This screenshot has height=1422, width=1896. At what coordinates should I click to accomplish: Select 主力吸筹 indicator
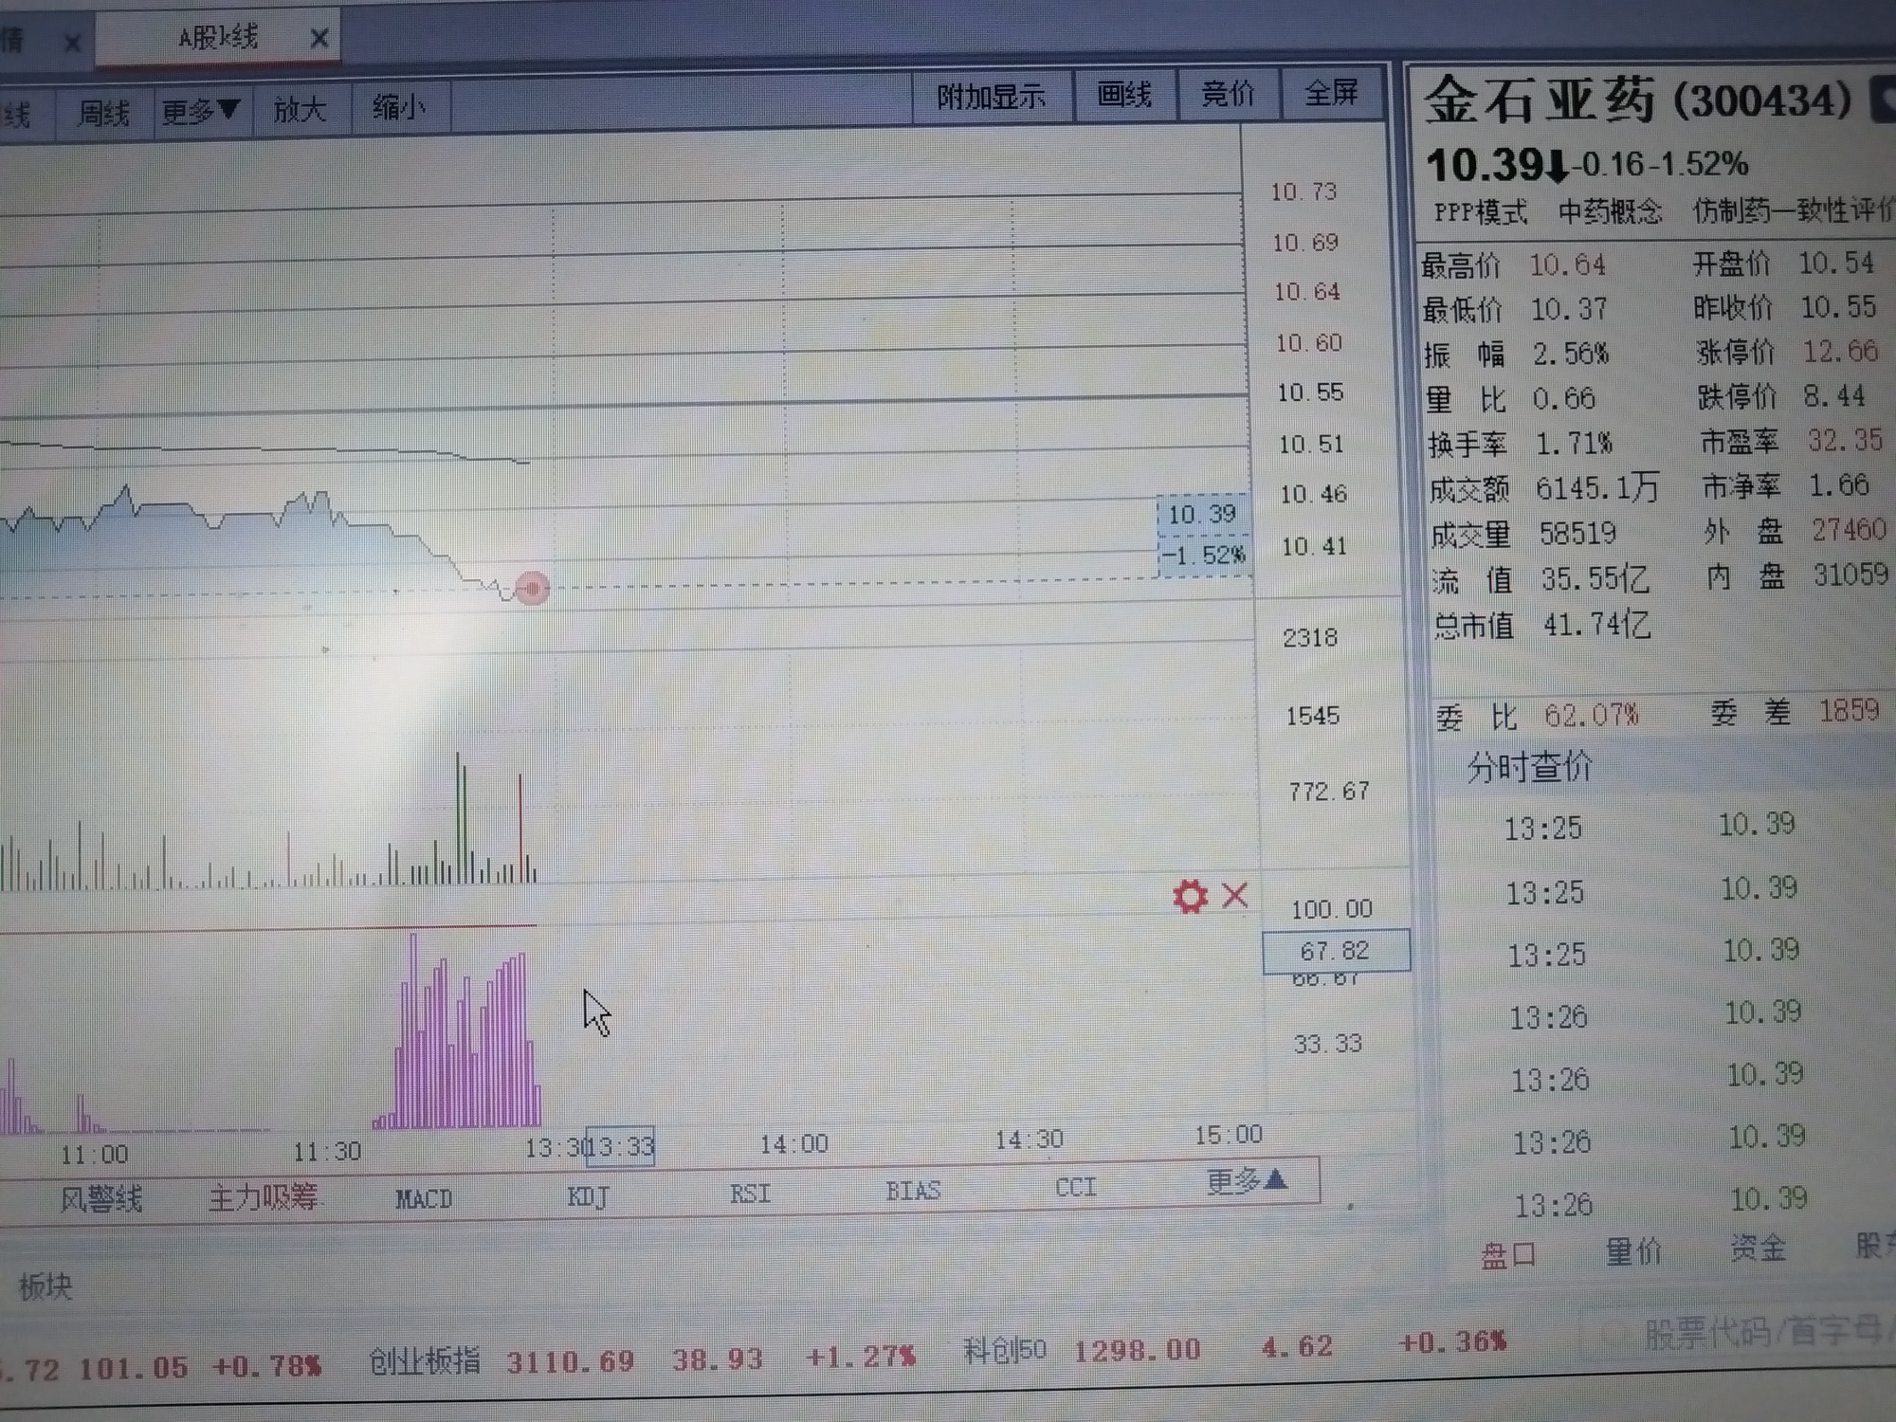(264, 1198)
